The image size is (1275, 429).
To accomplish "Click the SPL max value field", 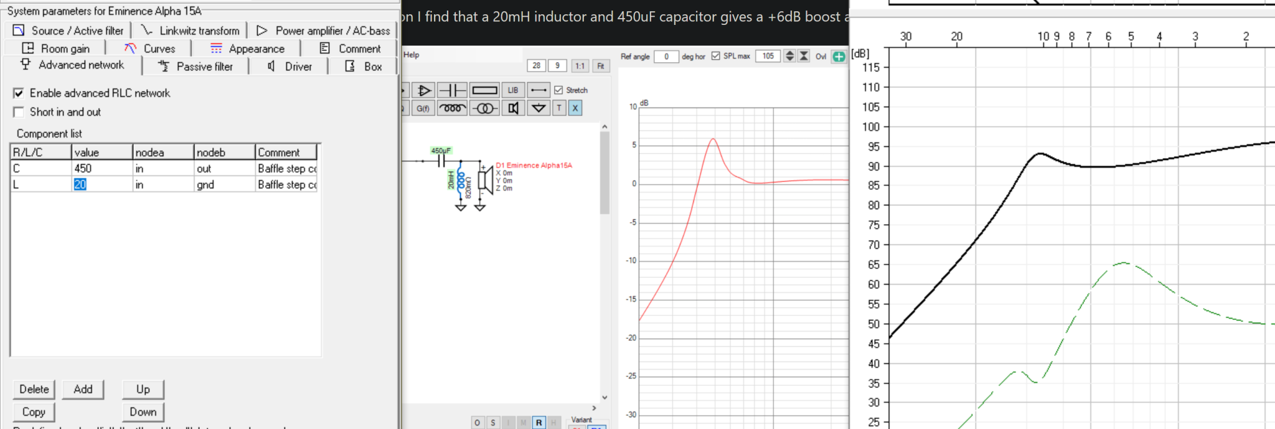I will point(768,56).
